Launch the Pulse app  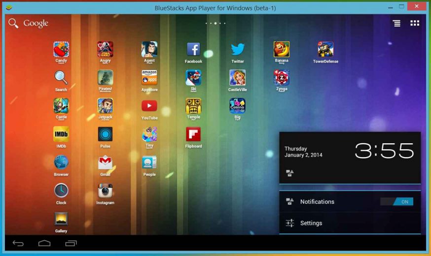tap(105, 134)
